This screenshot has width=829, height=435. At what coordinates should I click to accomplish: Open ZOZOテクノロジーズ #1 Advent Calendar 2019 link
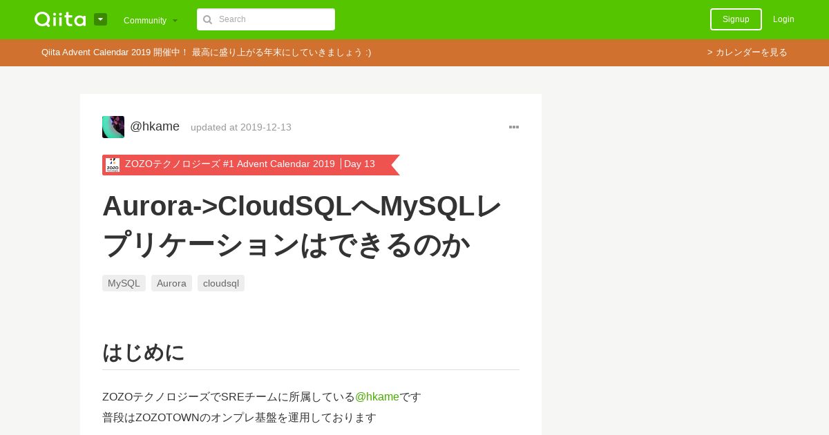[x=230, y=164]
